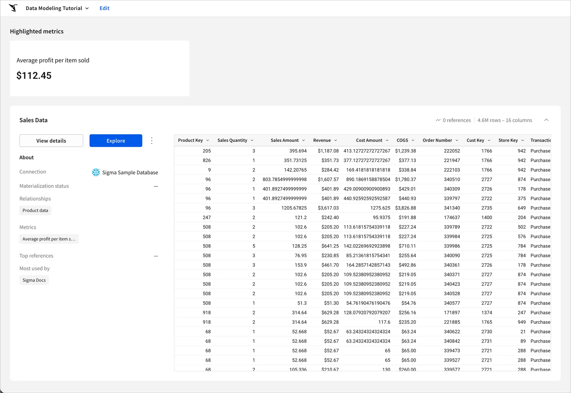571x393 pixels.
Task: Click the Snowflake connection icon
Action: click(96, 172)
